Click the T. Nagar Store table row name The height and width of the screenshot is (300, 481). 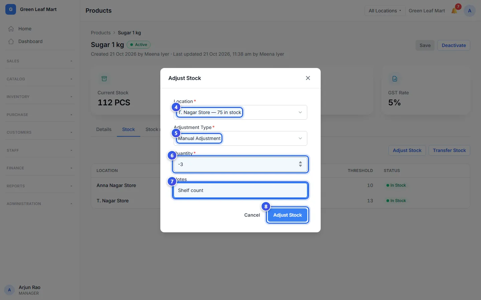[113, 201]
